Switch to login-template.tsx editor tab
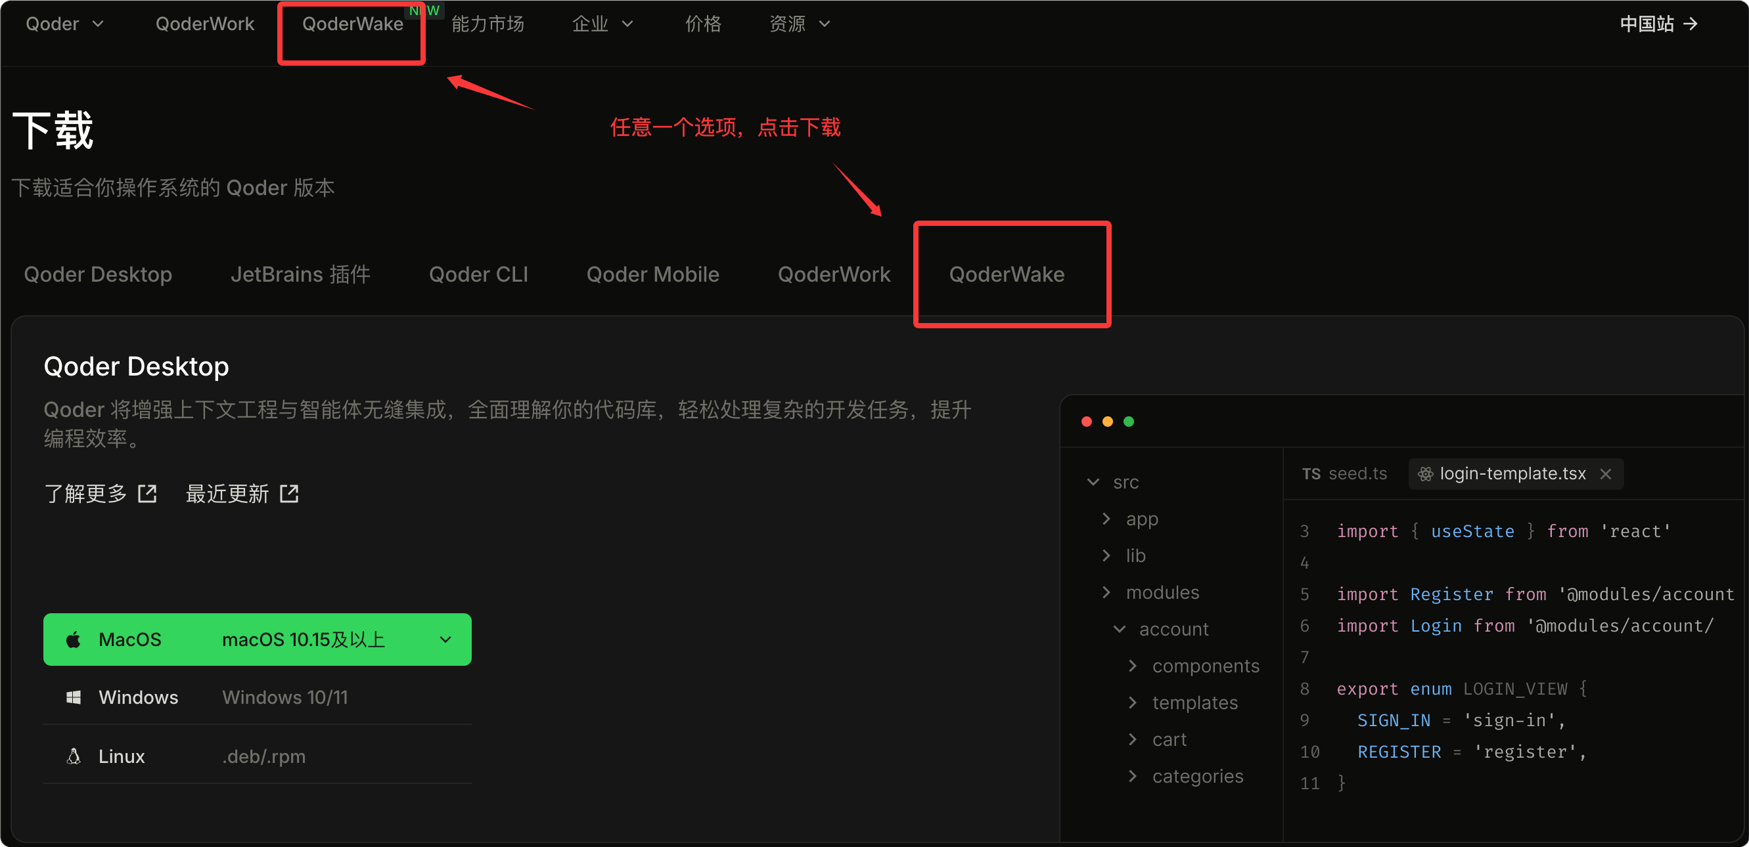Image resolution: width=1749 pixels, height=847 pixels. tap(1516, 473)
